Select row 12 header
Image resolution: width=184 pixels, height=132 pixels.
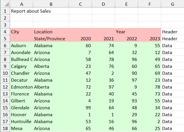click(x=5, y=87)
